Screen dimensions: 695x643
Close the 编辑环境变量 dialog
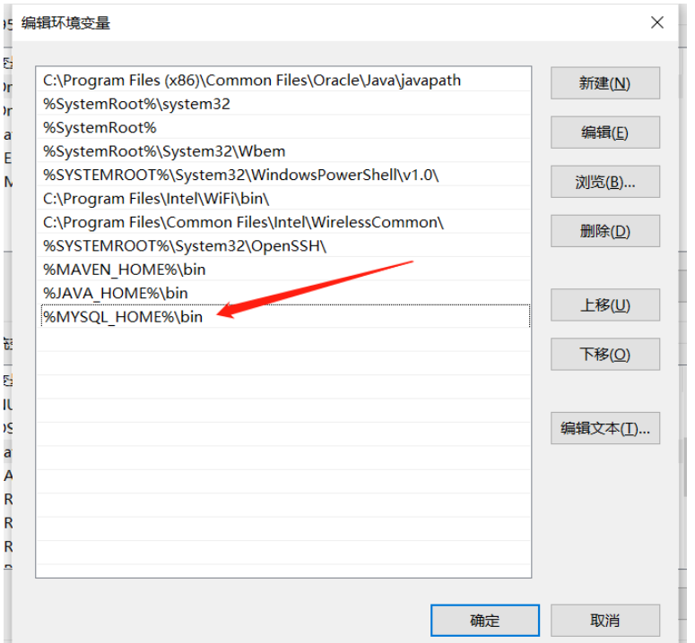(656, 22)
